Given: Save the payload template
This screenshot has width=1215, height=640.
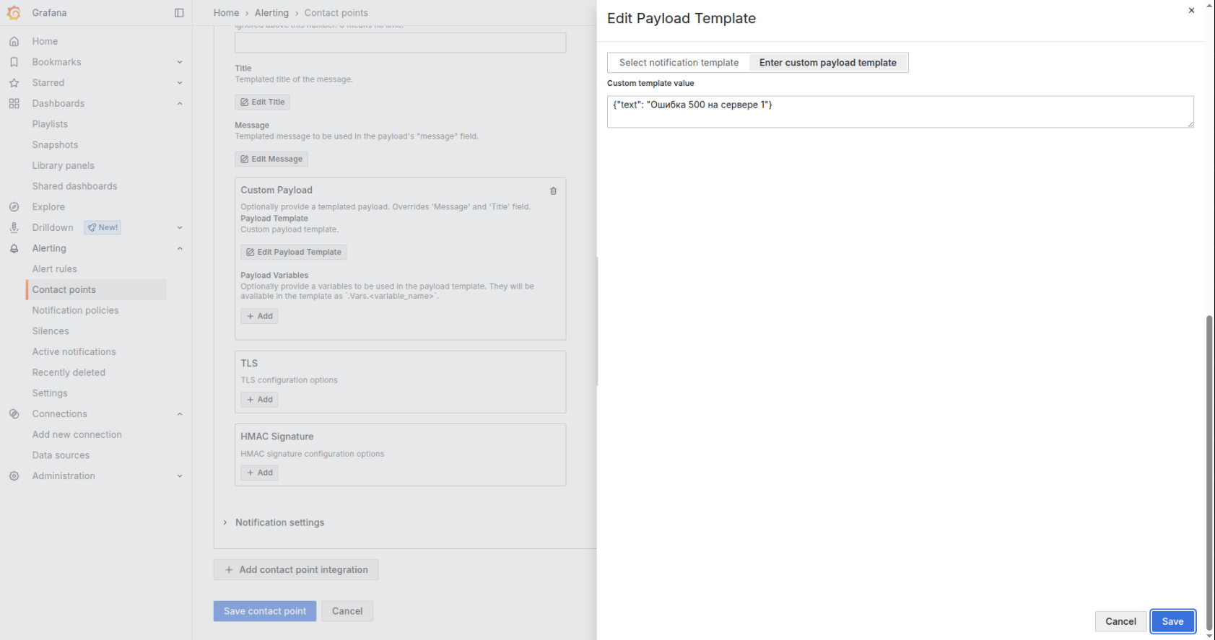Looking at the screenshot, I should 1172,621.
